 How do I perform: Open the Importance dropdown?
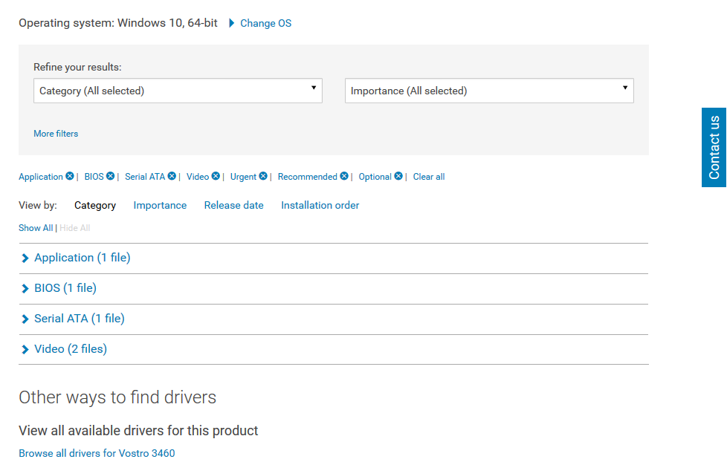(489, 91)
